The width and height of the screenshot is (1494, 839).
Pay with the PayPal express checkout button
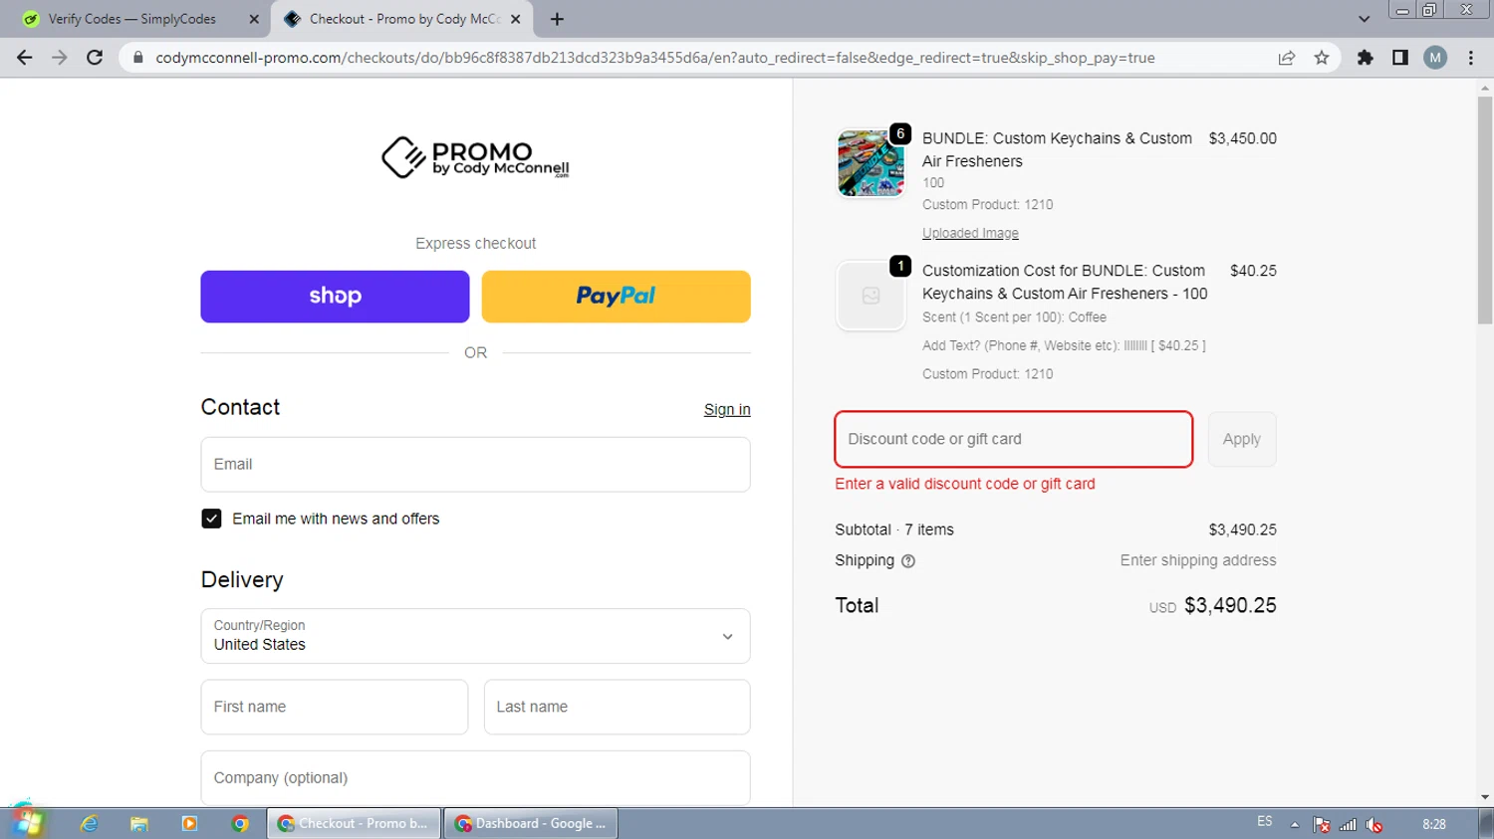[616, 297]
